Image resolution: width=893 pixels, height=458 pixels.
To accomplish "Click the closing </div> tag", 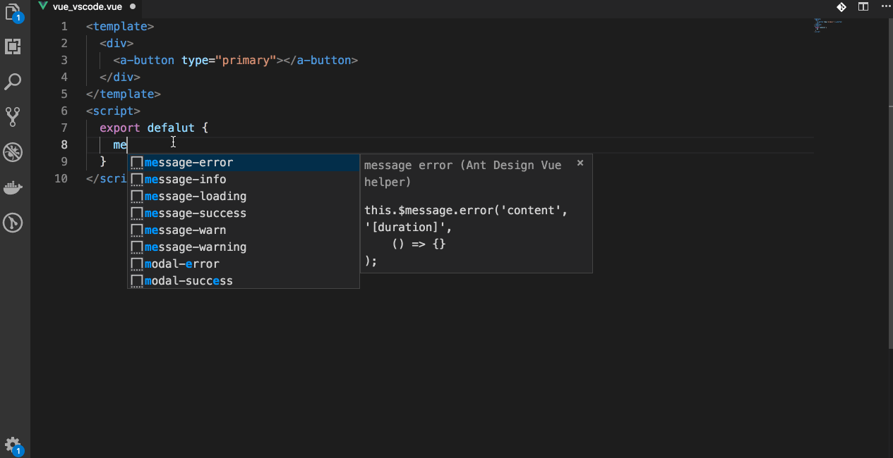I will [x=120, y=78].
